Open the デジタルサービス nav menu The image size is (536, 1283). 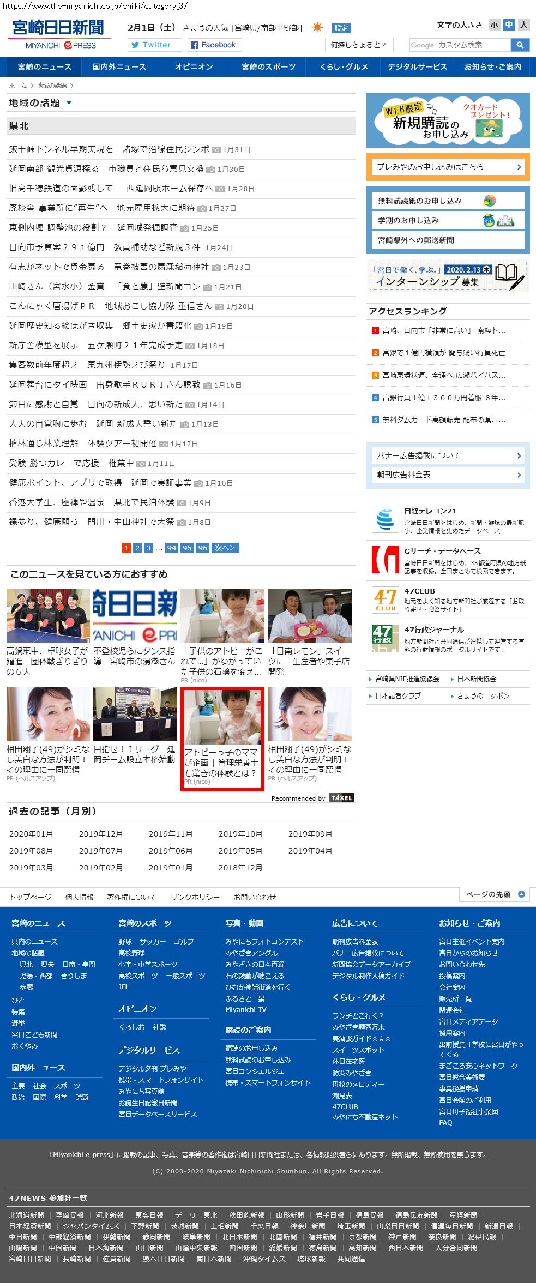click(x=417, y=67)
